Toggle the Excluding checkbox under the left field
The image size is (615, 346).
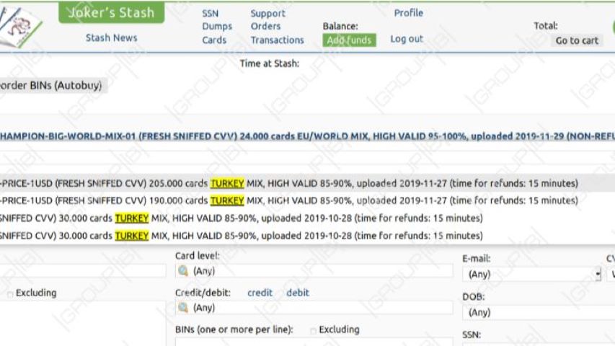coord(10,294)
